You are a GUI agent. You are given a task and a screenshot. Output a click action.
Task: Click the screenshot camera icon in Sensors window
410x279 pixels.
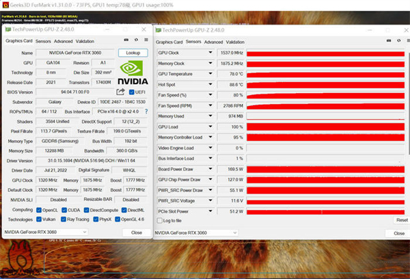click(x=389, y=40)
